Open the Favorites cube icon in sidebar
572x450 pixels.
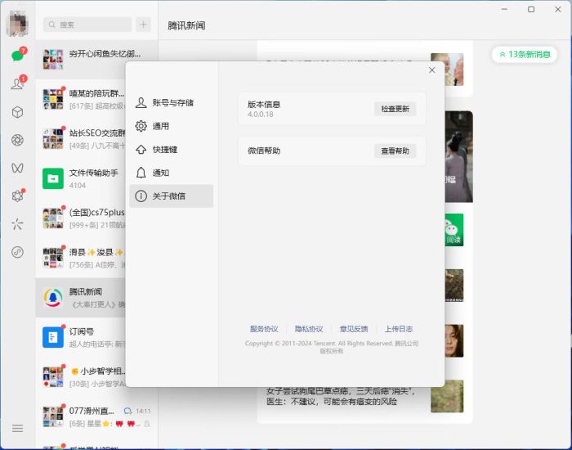[x=17, y=112]
